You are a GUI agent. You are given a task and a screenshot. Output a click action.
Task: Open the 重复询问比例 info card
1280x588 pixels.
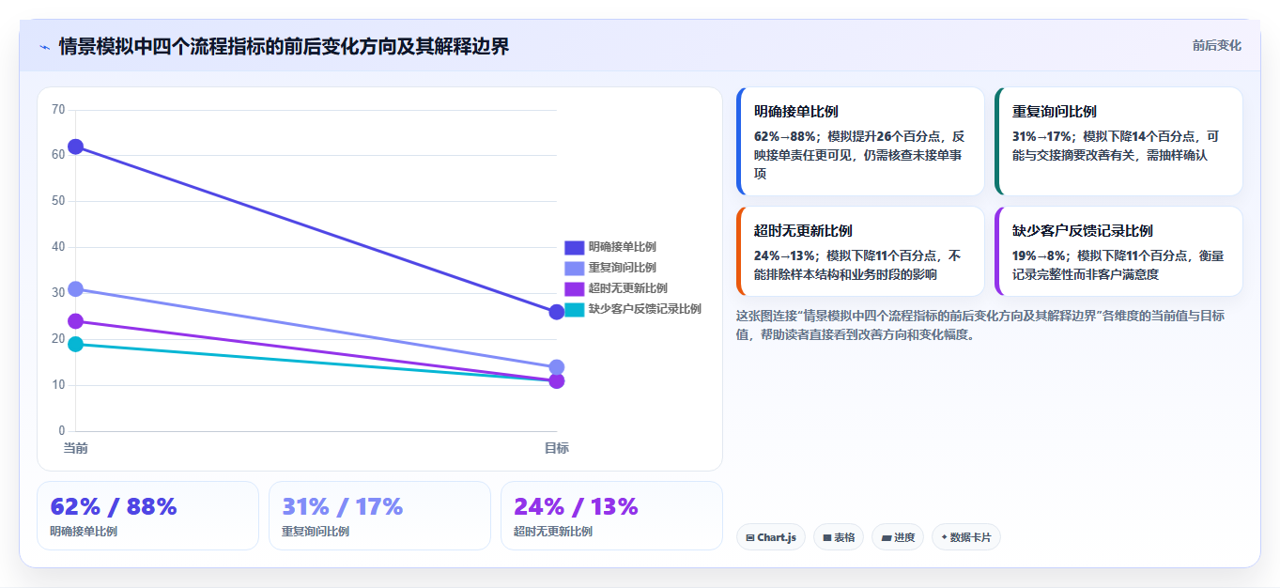point(1118,142)
